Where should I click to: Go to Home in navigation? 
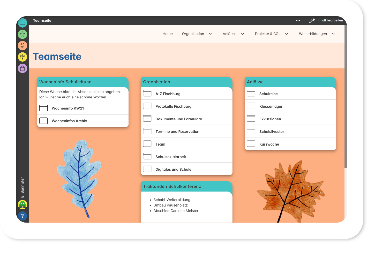coord(168,34)
